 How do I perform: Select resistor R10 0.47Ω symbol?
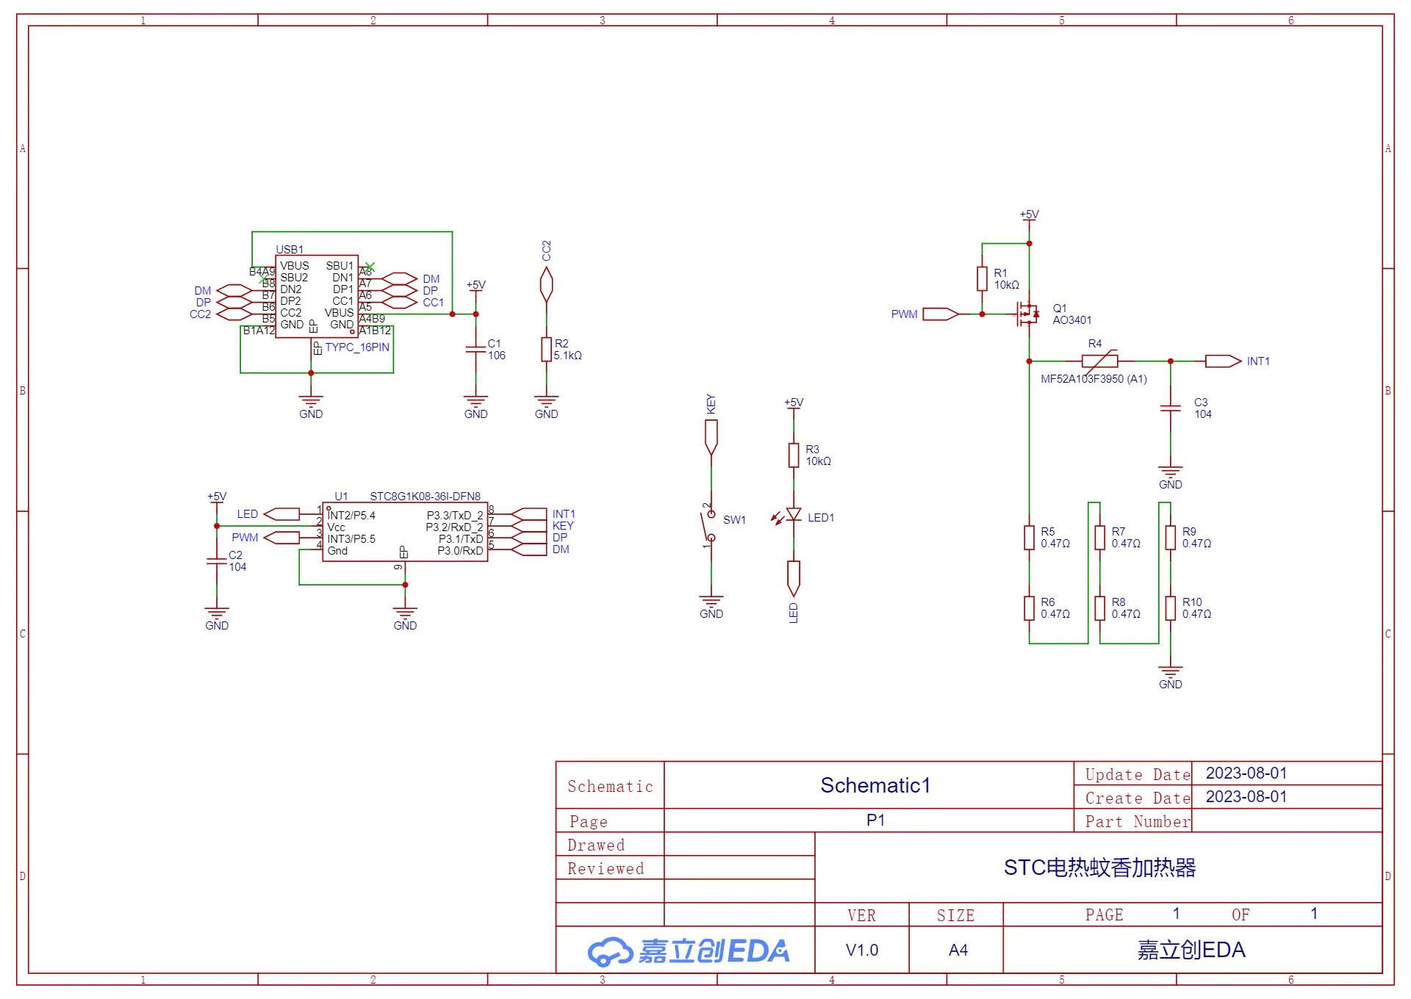tap(1170, 608)
